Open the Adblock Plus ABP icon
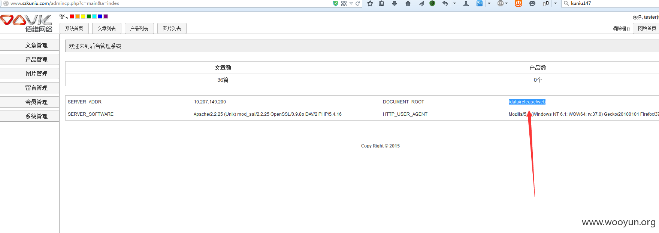The height and width of the screenshot is (233, 659). point(501,3)
